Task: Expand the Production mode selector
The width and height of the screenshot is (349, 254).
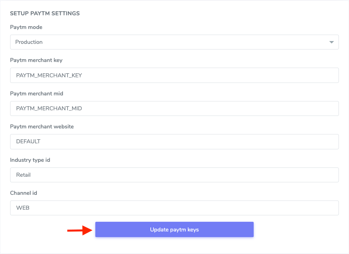Action: point(174,42)
